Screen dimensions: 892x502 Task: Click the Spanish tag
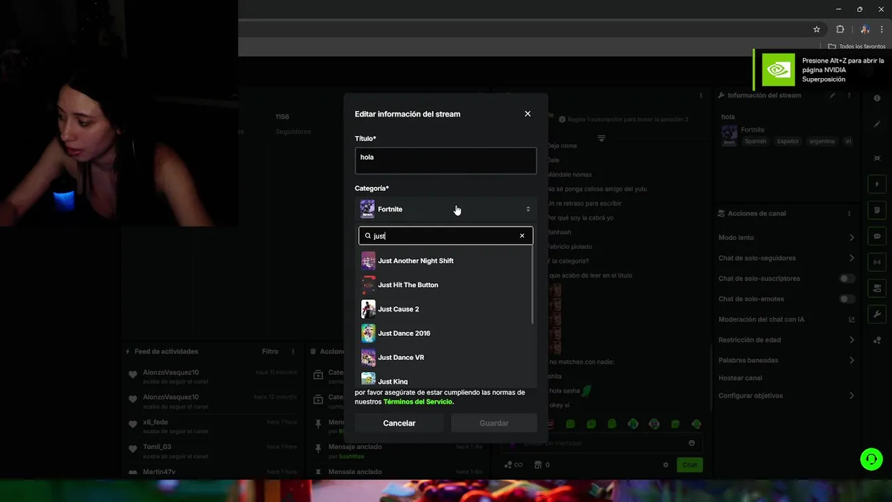755,141
